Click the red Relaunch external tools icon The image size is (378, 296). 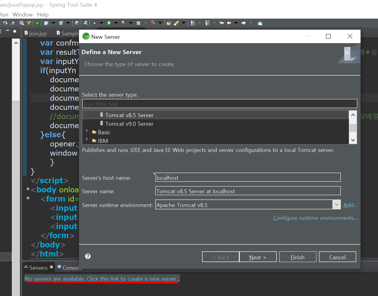pyautogui.click(x=153, y=23)
